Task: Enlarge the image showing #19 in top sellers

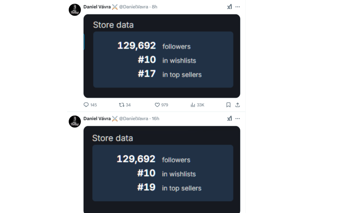Action: [162, 169]
